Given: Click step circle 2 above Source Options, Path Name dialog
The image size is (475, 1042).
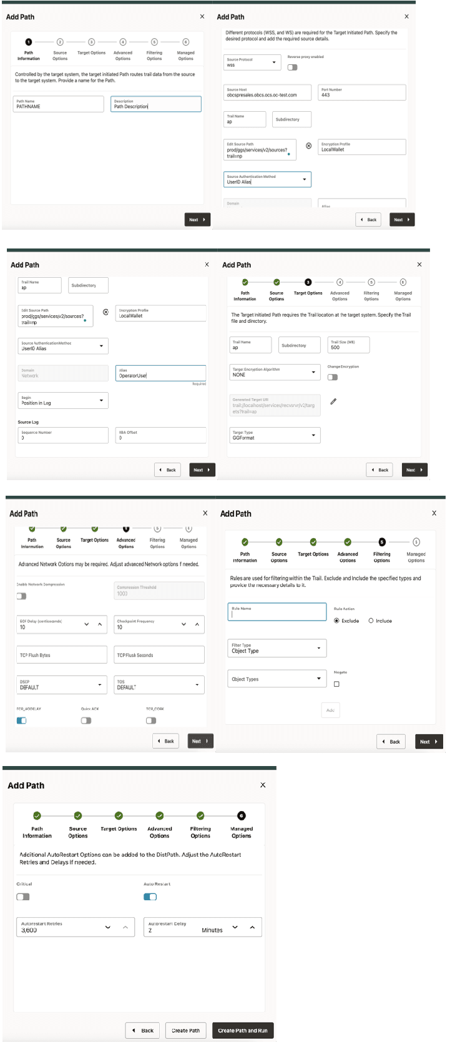Looking at the screenshot, I should point(60,42).
